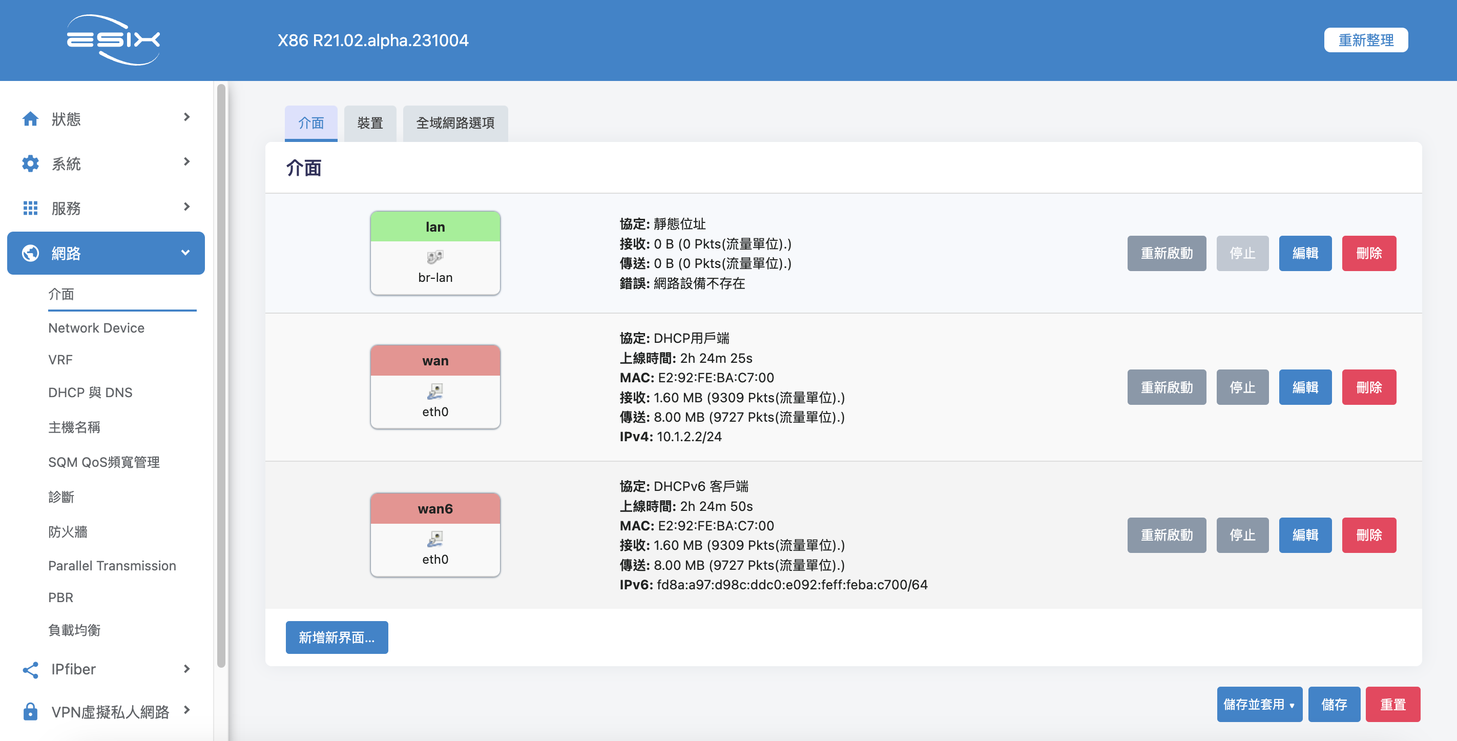
Task: Restart the wan interface with 重新啟動
Action: 1167,387
